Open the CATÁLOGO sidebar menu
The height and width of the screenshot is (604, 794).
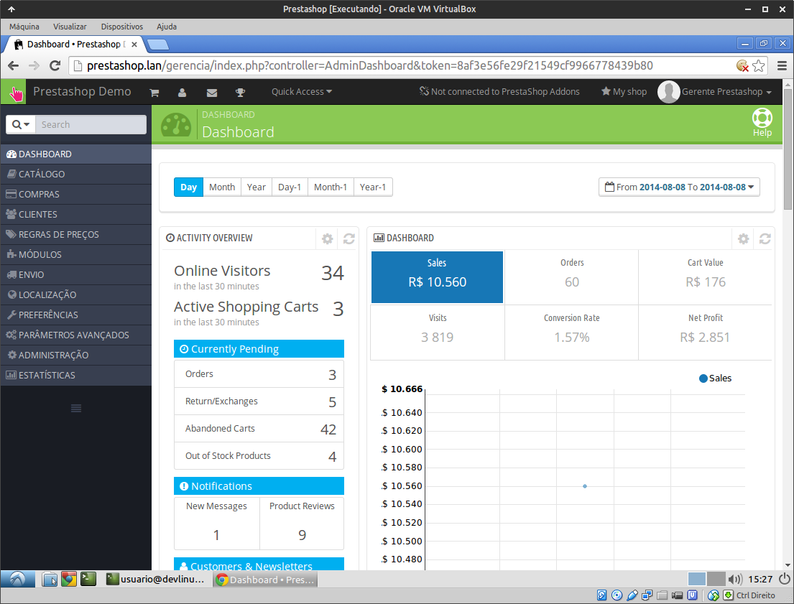(x=76, y=175)
